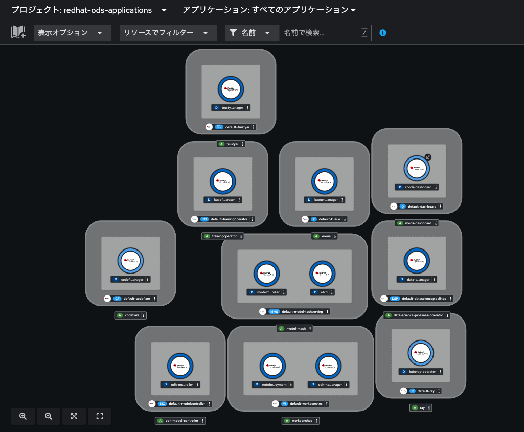Viewport: 524px width, 432px height.
Task: Select the kueue-...anager deployment node
Action: pos(324,181)
